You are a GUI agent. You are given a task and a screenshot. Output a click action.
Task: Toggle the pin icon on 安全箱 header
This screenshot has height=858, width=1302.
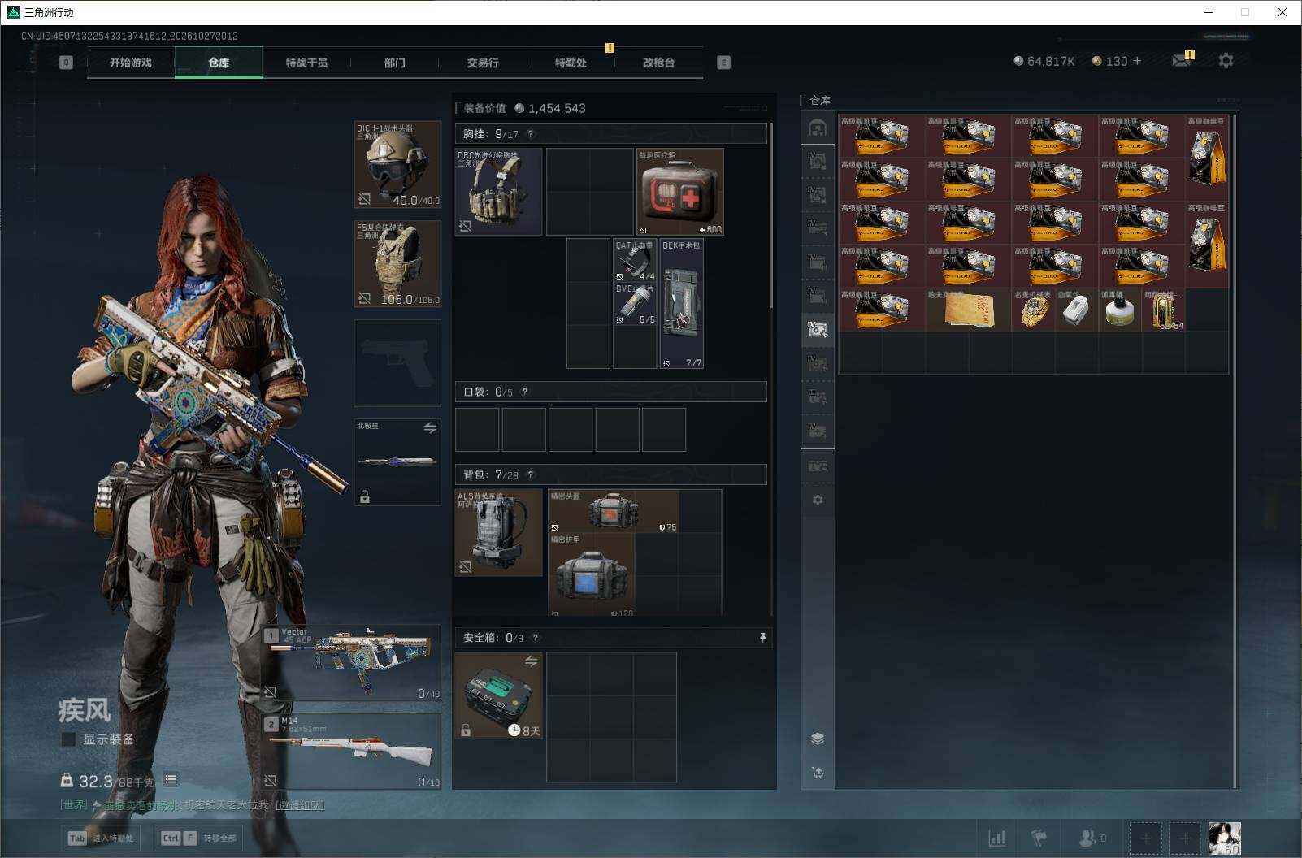click(x=762, y=638)
